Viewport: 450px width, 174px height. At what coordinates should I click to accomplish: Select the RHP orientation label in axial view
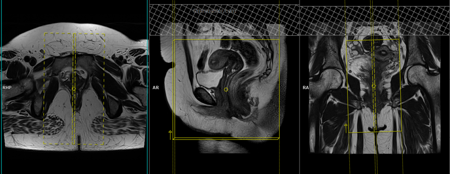[x=7, y=87]
